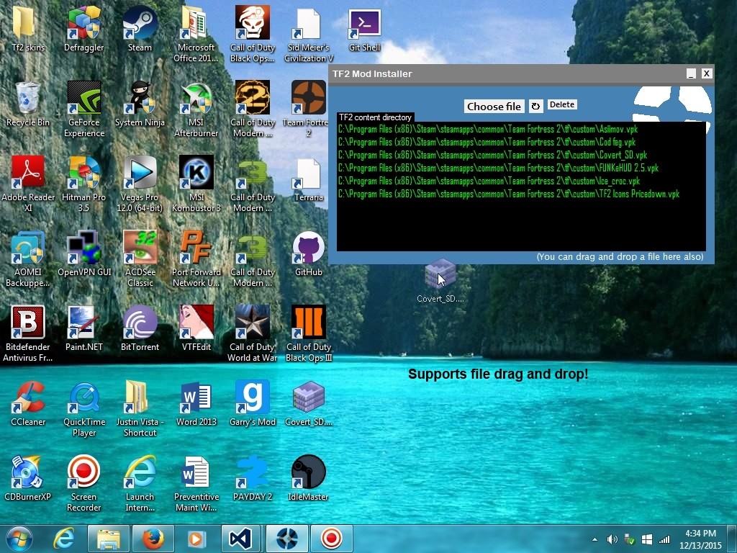Select the GeForce Experience icon

(83, 109)
